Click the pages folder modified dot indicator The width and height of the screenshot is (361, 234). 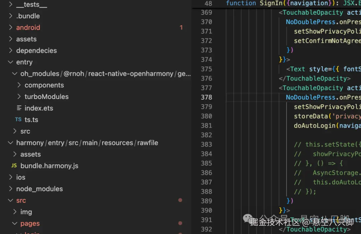[x=180, y=223]
